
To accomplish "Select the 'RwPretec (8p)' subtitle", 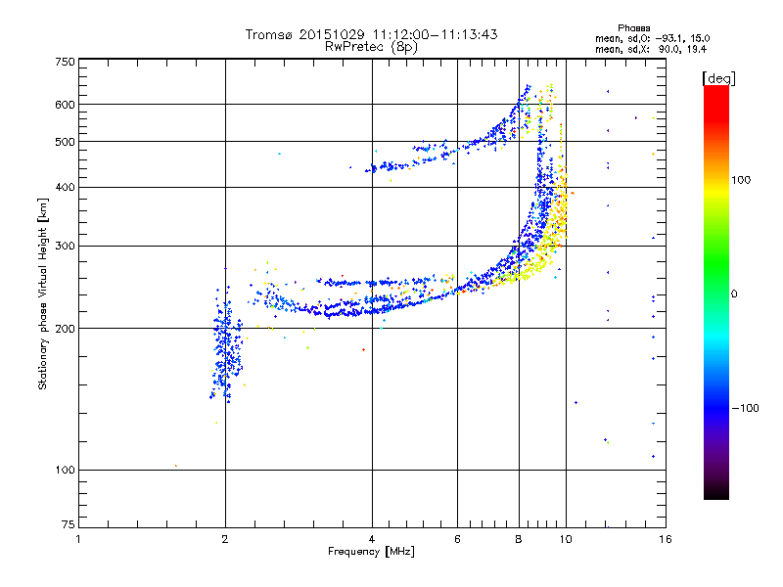I will pyautogui.click(x=371, y=47).
